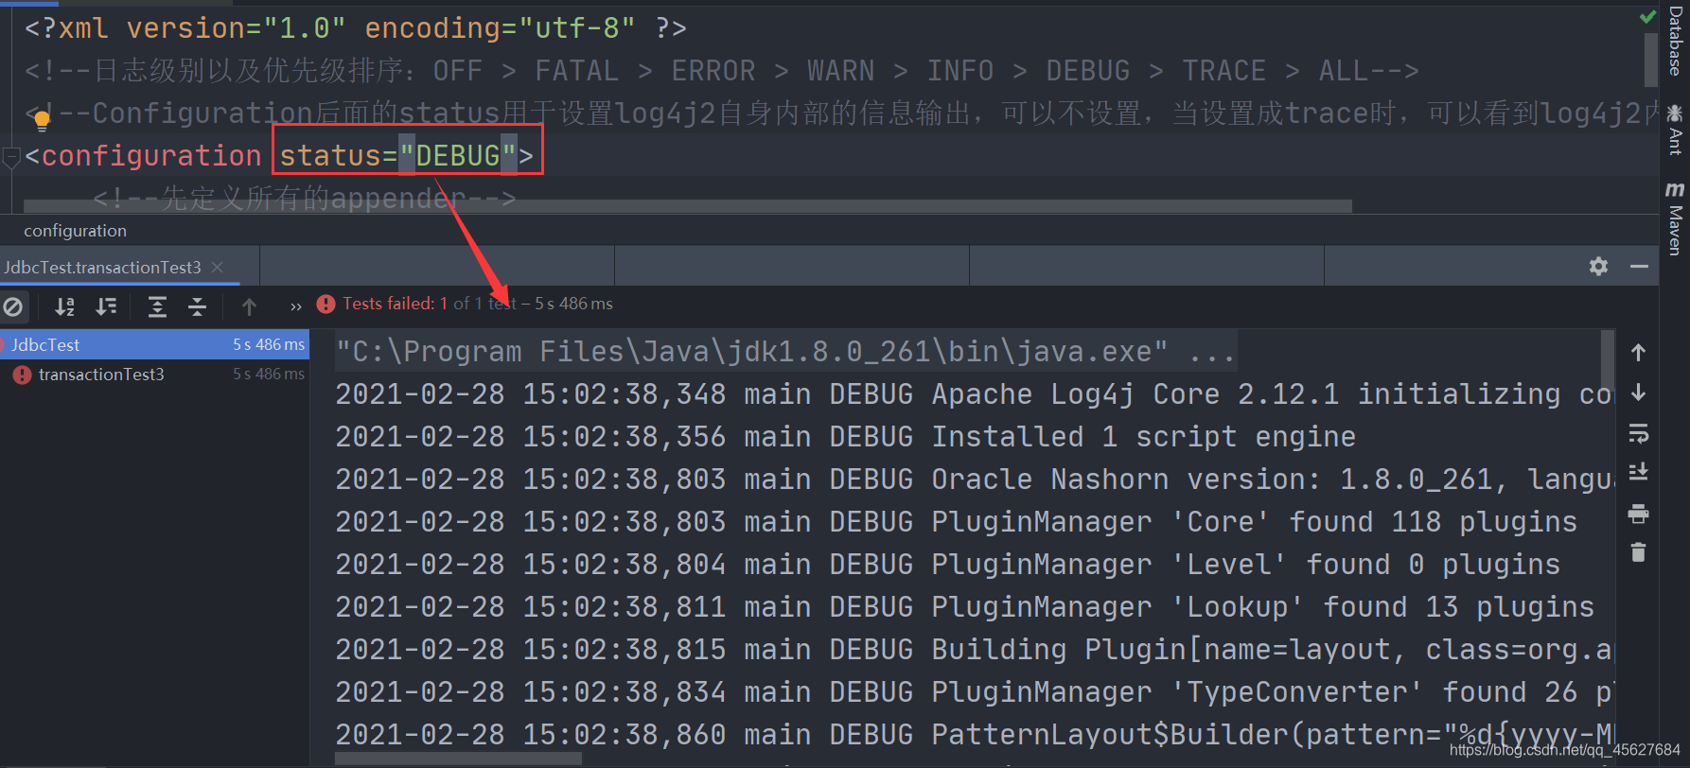Click log line PluginManager 'Core' found 118 plugins
Viewport: 1690px width, 768px height.
(x=956, y=522)
